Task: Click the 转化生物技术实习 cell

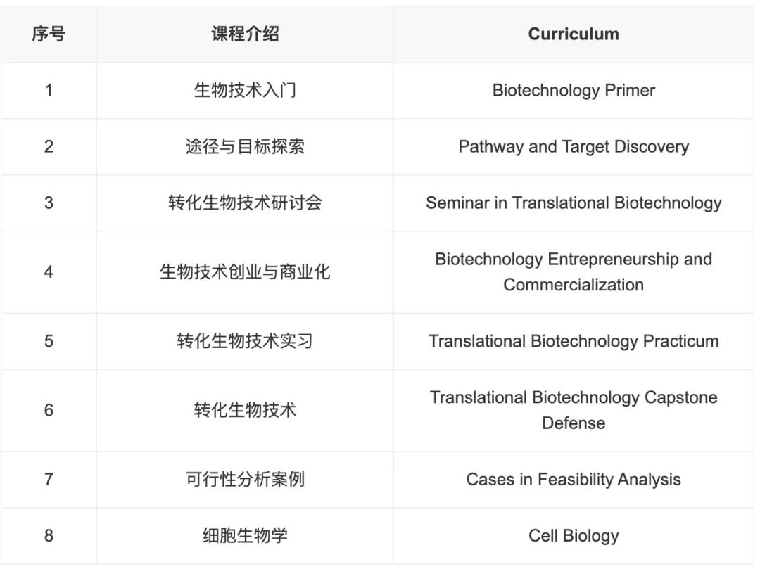Action: pyautogui.click(x=245, y=341)
